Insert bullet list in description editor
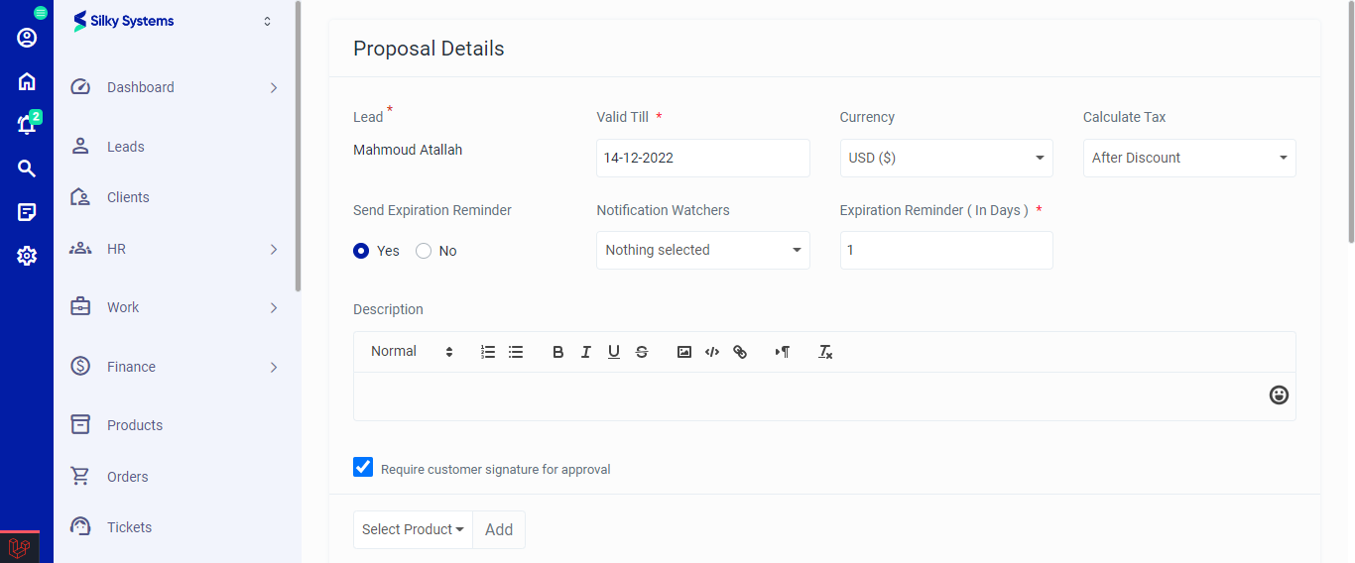The height and width of the screenshot is (563, 1355). coord(516,352)
